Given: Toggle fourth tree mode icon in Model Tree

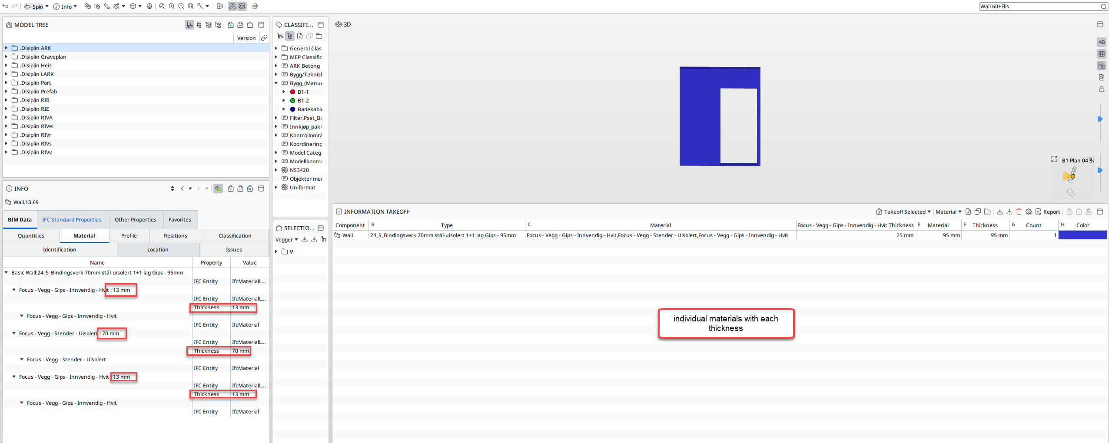Looking at the screenshot, I should pos(218,25).
